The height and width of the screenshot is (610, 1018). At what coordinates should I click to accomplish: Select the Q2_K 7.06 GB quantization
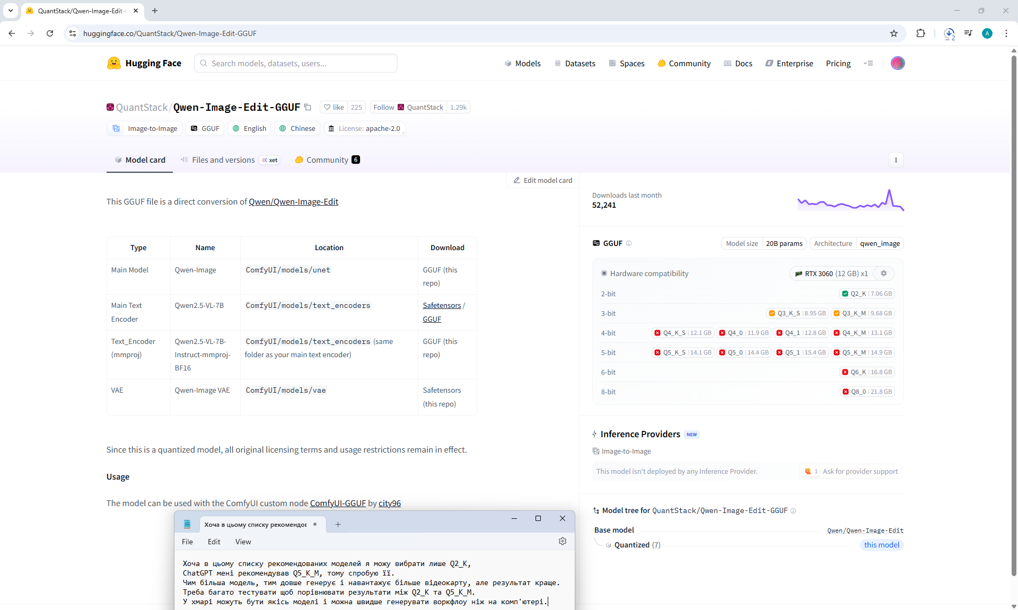click(x=867, y=294)
